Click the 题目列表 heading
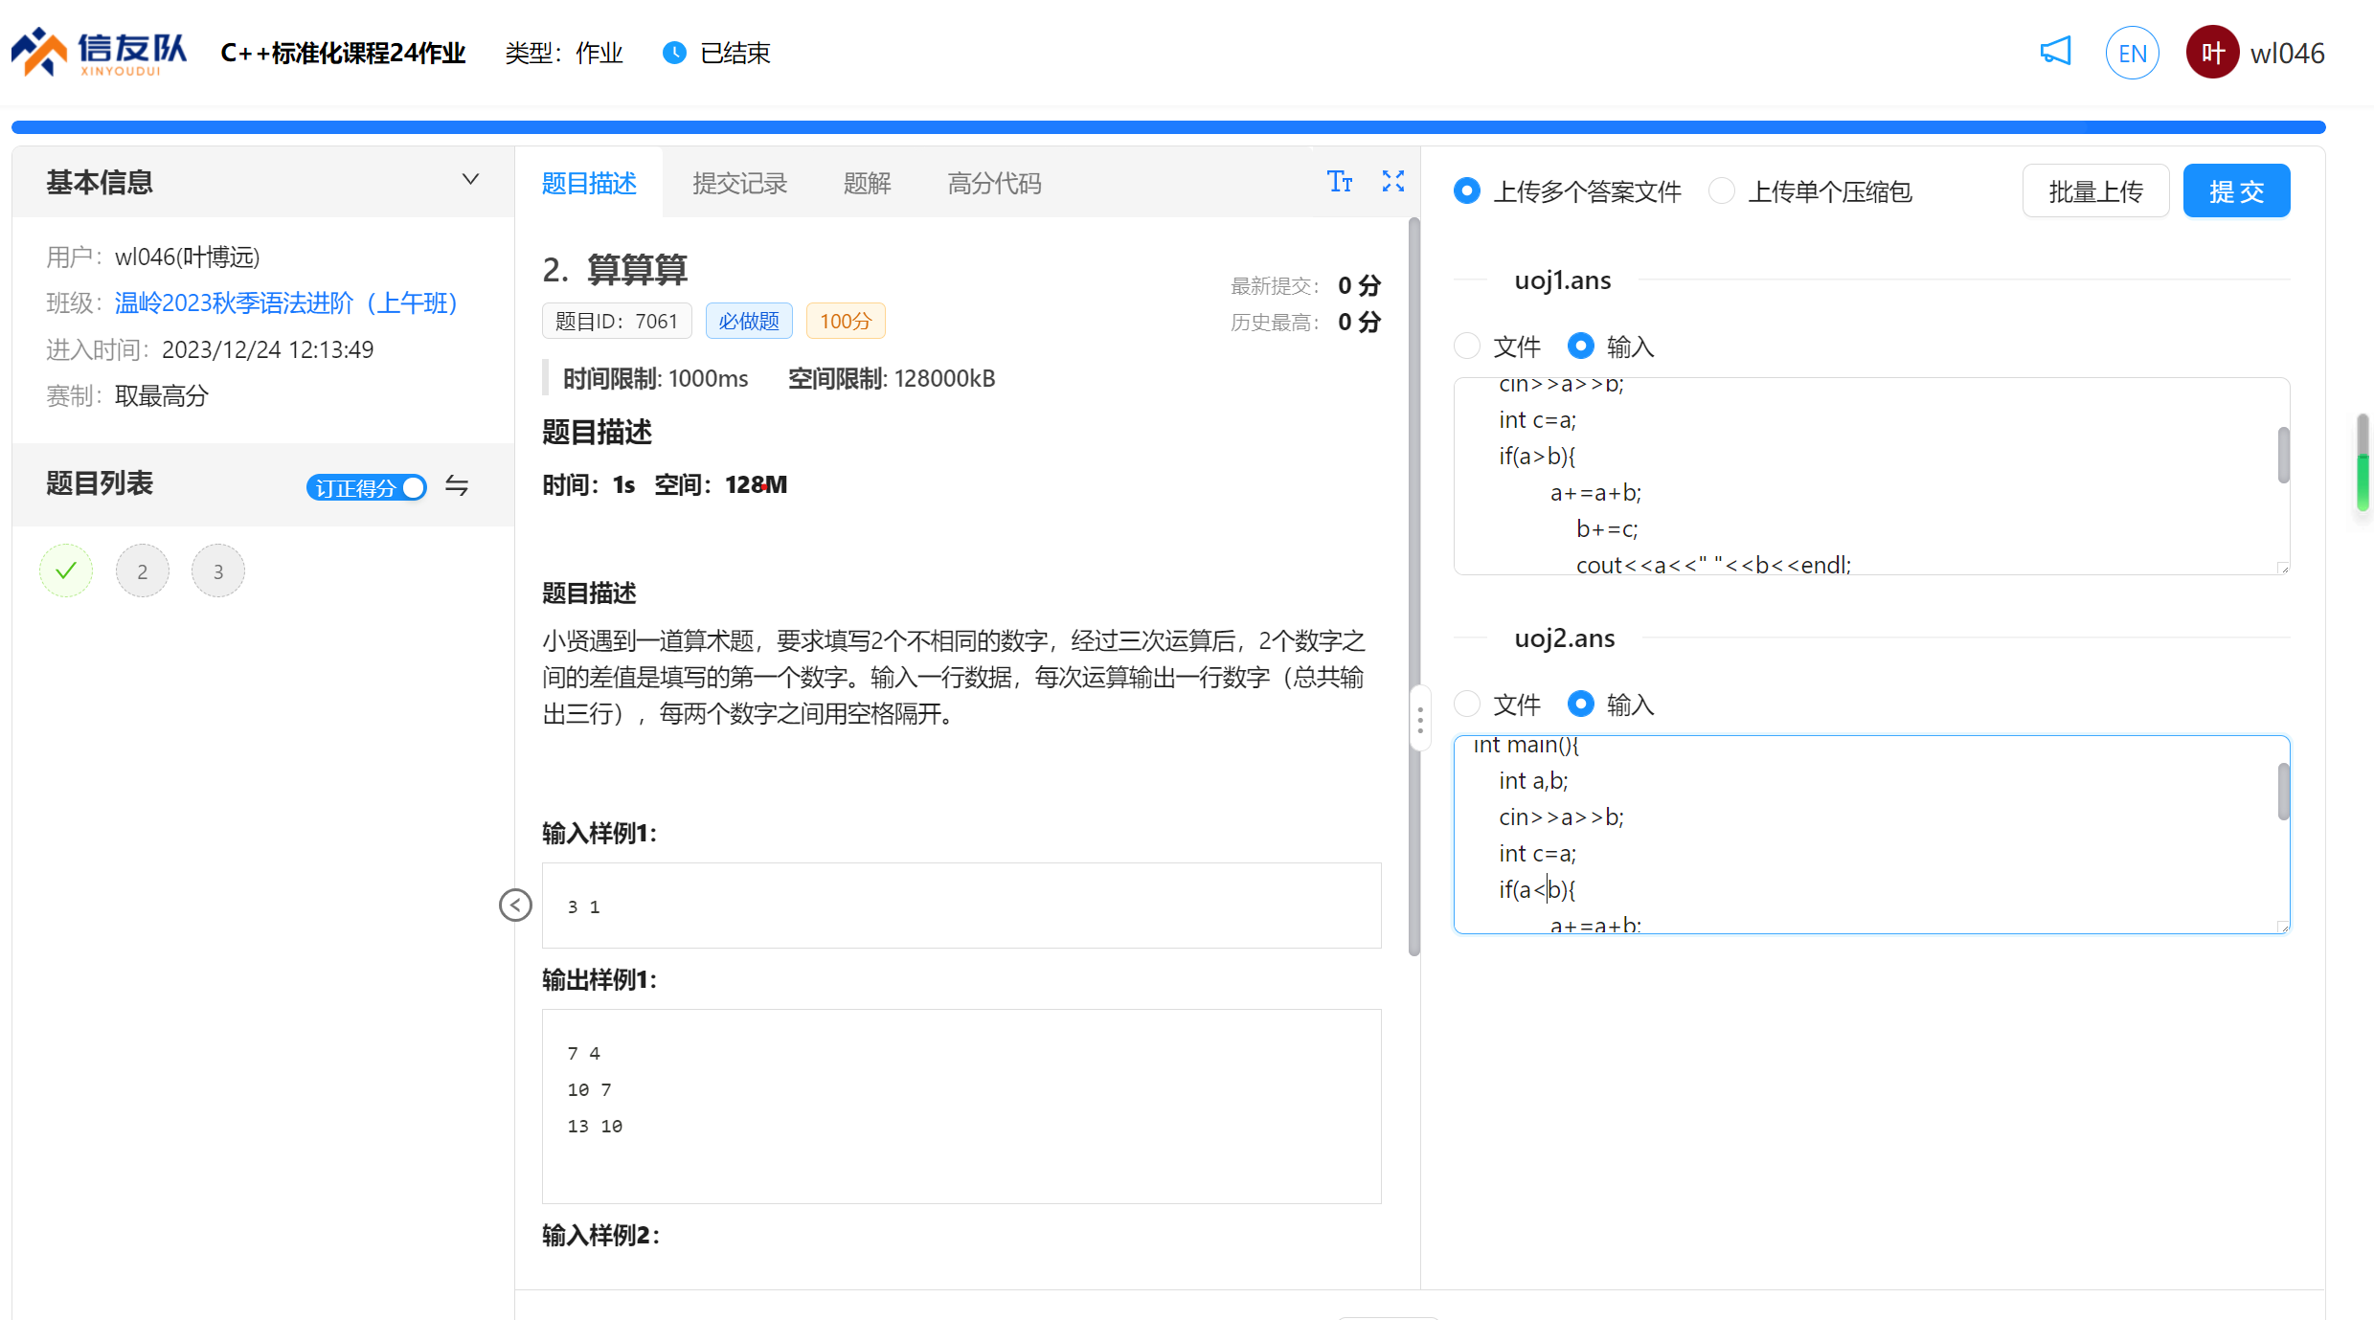2374x1320 pixels. [x=100, y=483]
